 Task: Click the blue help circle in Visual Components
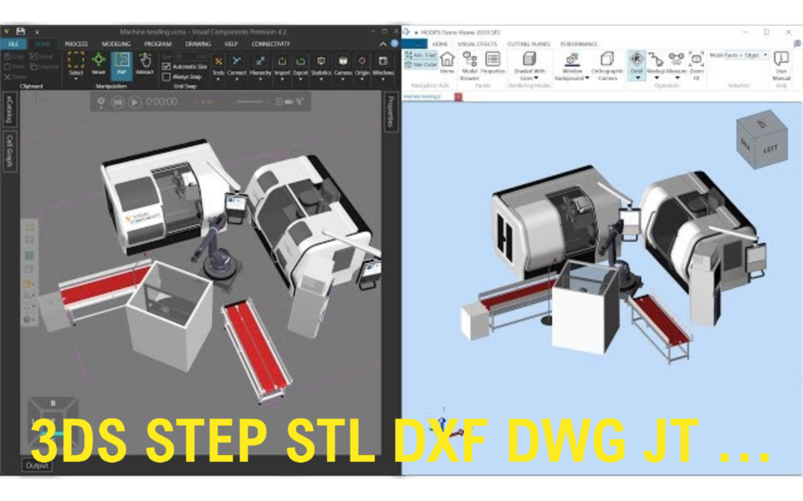coord(394,44)
